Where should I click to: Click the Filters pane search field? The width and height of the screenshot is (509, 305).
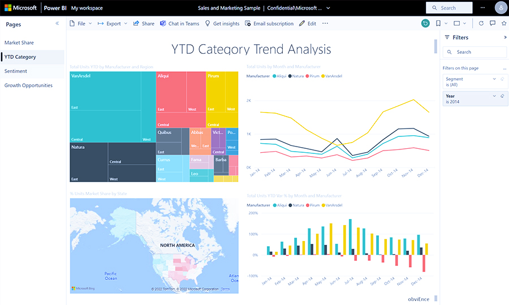coord(474,52)
